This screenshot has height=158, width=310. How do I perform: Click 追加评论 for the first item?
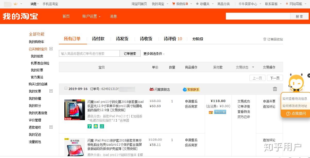pos(269,106)
